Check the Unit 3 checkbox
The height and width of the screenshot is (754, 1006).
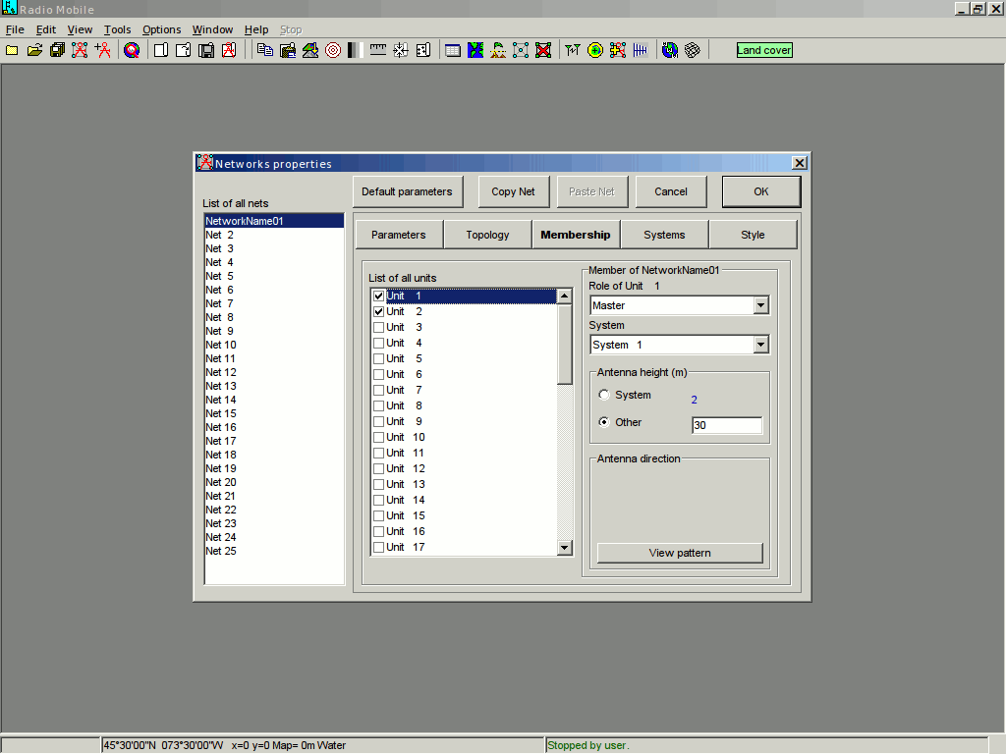[378, 328]
